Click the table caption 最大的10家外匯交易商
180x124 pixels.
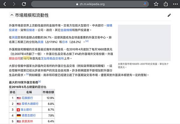[23, 82]
